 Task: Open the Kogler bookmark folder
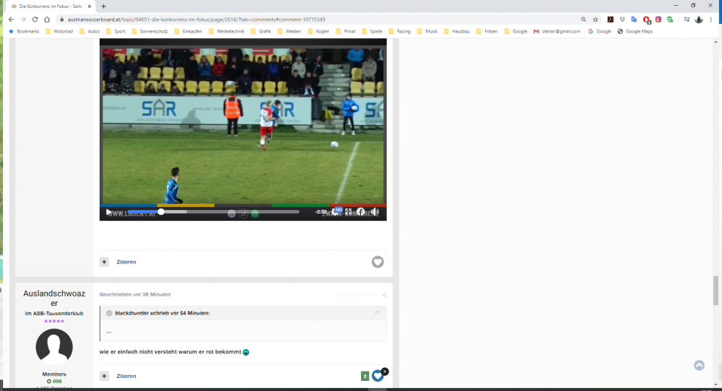[318, 31]
